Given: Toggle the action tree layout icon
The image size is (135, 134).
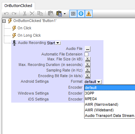Looking at the screenshot, I should click(73, 14).
